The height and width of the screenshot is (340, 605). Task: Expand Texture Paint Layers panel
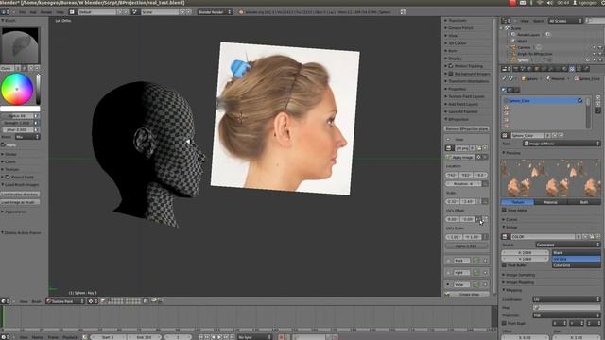[x=466, y=96]
